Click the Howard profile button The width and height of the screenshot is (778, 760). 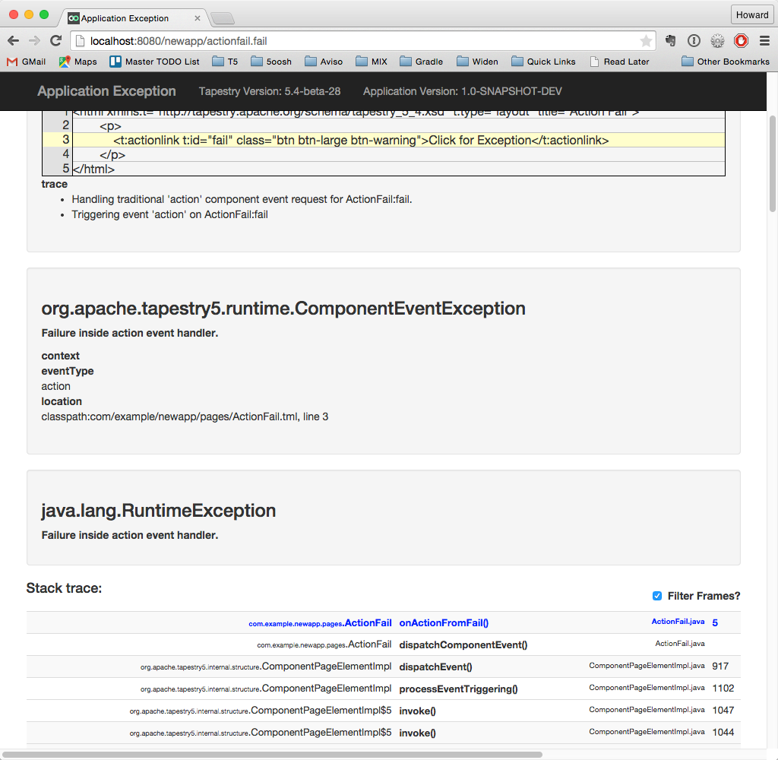(751, 14)
